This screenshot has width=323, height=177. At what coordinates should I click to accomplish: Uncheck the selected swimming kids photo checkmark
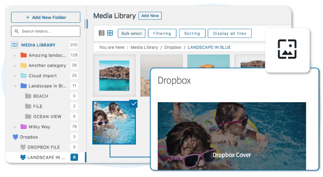[134, 104]
